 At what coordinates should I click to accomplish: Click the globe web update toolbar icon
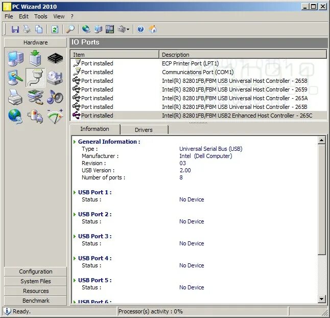86,29
